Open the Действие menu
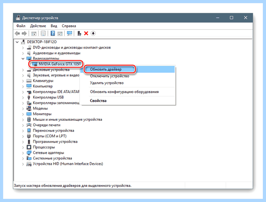Viewport: 266px width, 202px height. click(x=38, y=26)
